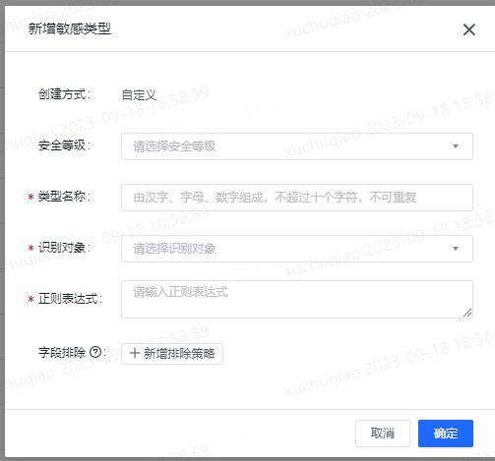495x461 pixels.
Task: Focus the 类型名称 input field
Action: coord(297,198)
